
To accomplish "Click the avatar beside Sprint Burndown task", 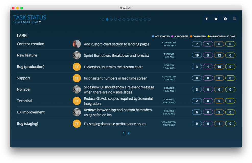I will [77, 55].
